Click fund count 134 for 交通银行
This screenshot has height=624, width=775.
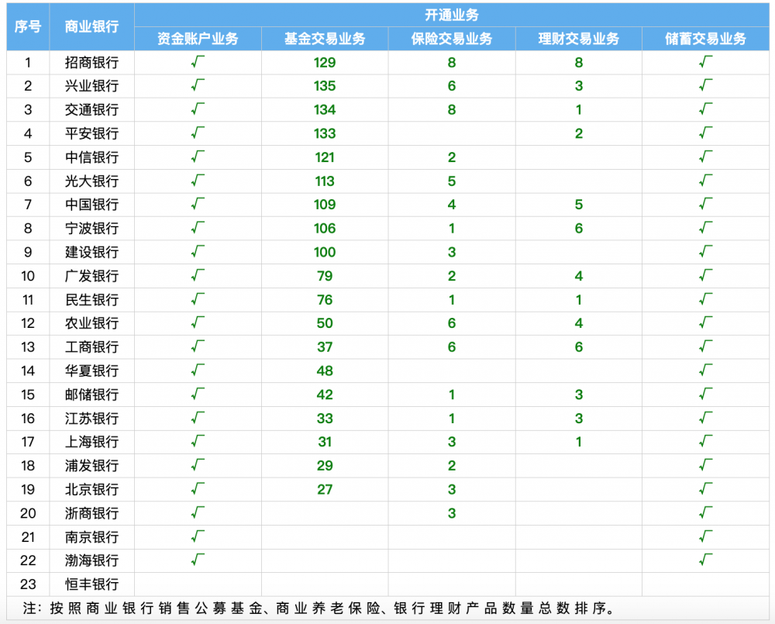click(x=325, y=110)
